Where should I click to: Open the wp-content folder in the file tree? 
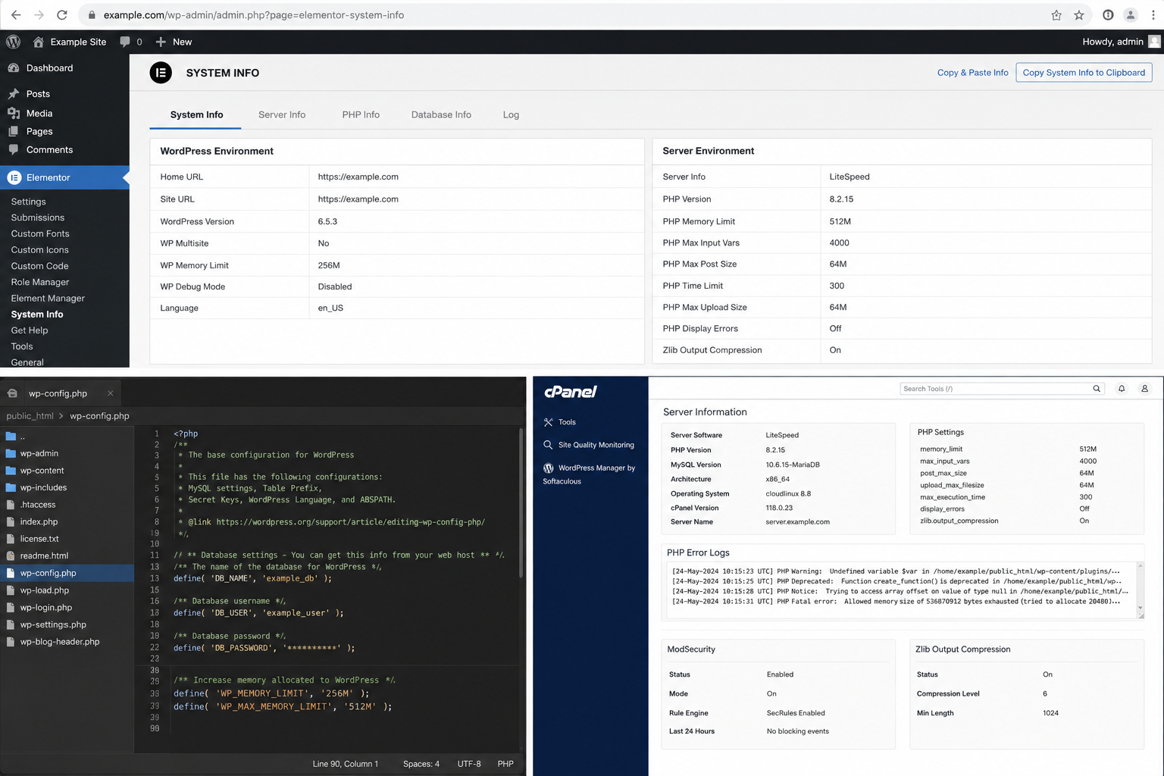point(42,471)
